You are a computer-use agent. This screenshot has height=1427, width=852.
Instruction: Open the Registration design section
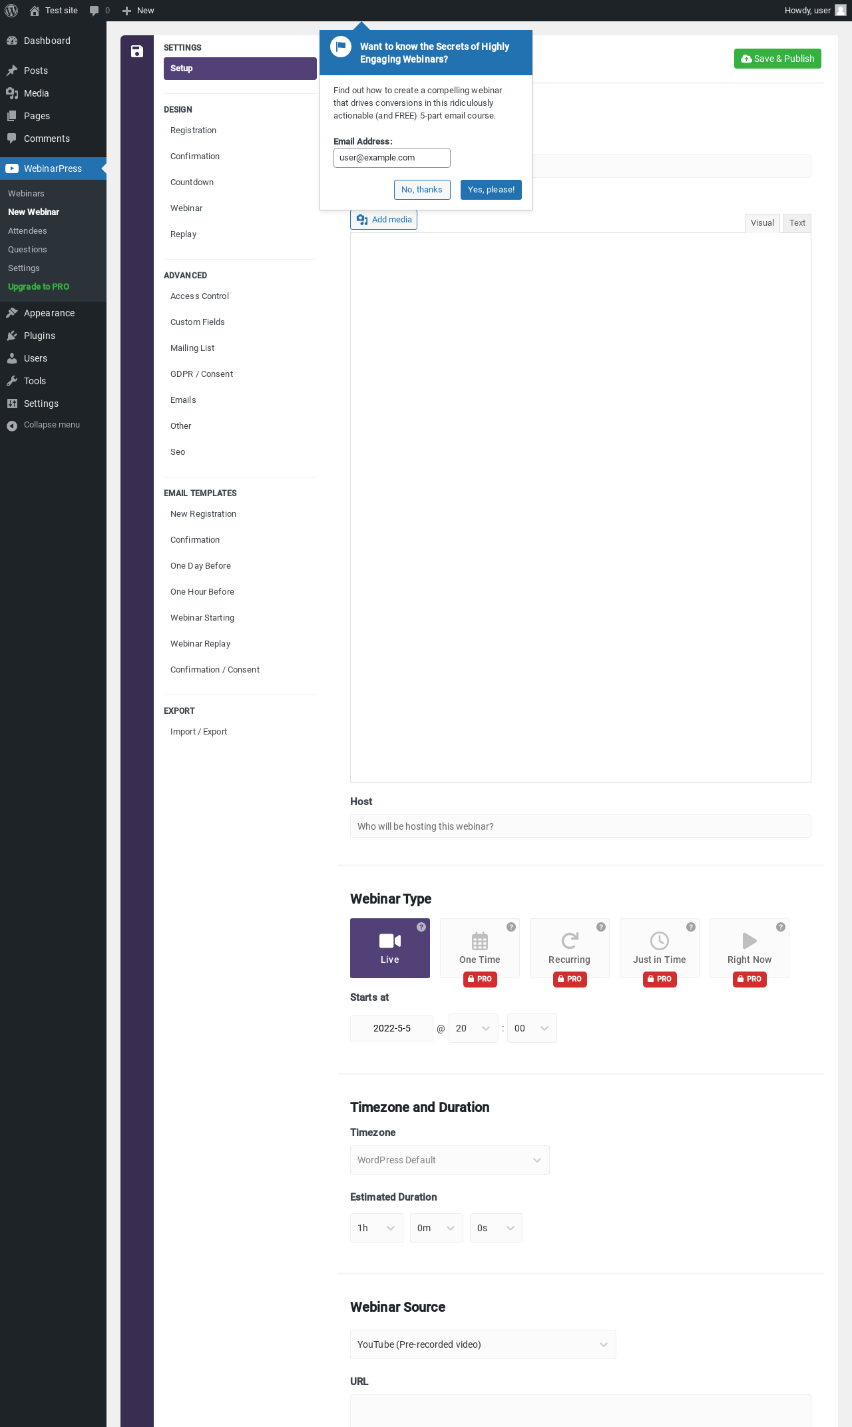tap(240, 131)
